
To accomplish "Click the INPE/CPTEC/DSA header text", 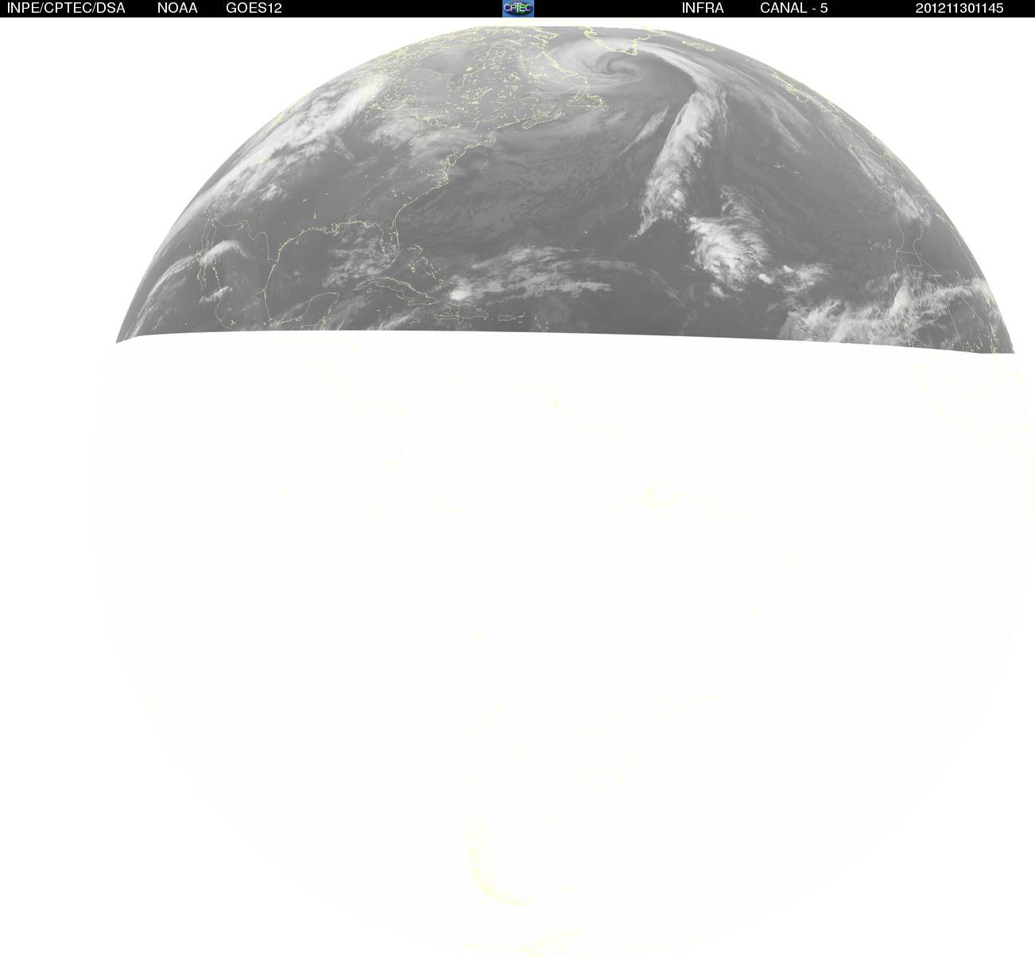I will [x=66, y=9].
